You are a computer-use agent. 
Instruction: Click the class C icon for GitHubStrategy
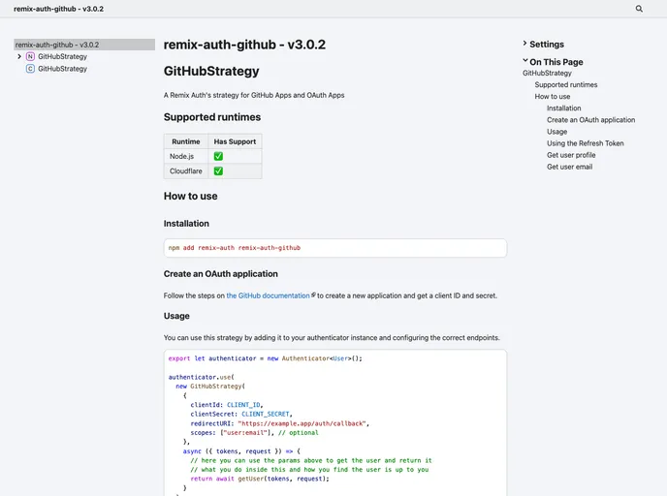[x=30, y=69]
